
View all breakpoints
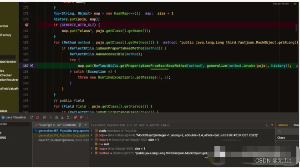click(x=76, y=117)
